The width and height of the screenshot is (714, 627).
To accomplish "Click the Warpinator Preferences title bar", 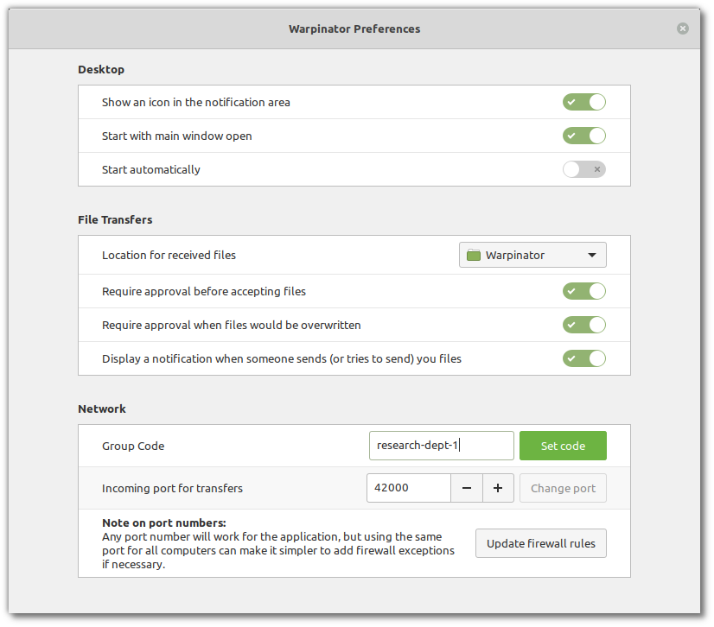I will point(354,28).
